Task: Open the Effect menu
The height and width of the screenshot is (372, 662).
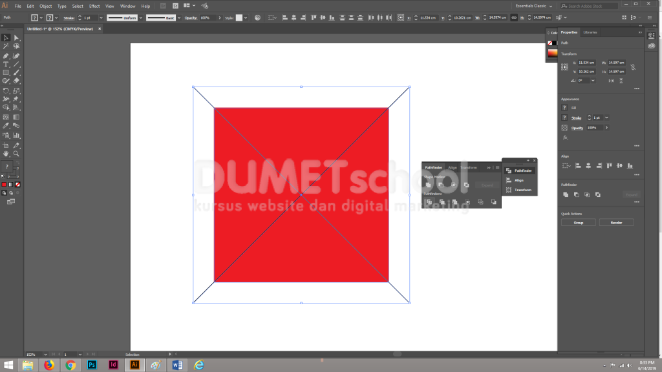Action: pyautogui.click(x=94, y=6)
